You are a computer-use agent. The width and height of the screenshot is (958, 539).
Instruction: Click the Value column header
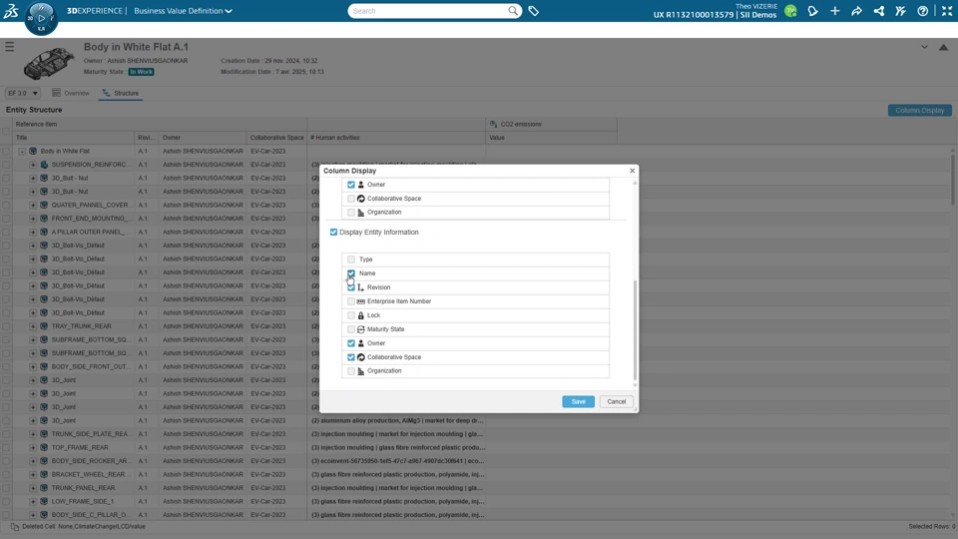551,138
